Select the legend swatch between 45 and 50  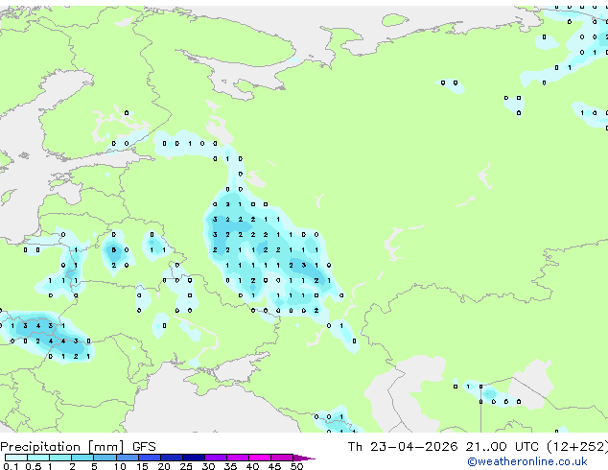282,458
